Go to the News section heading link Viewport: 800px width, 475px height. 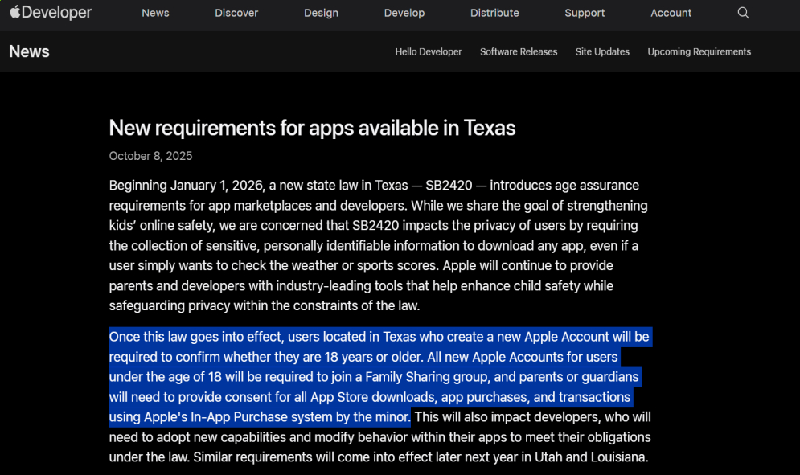click(29, 51)
